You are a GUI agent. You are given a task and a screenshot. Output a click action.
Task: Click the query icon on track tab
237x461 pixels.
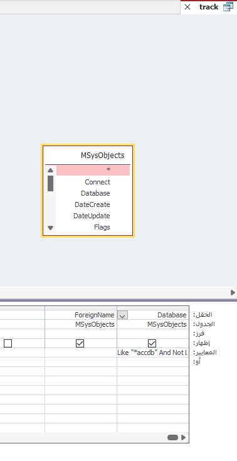[228, 7]
